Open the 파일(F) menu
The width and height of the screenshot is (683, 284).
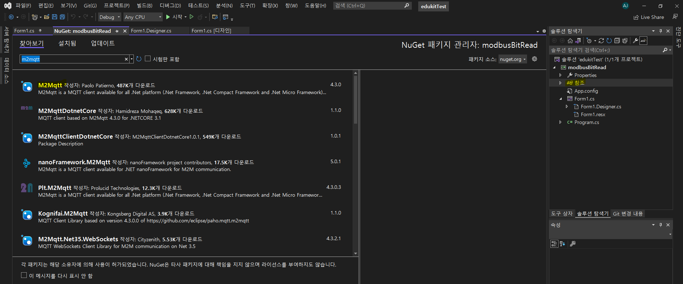[x=23, y=6]
